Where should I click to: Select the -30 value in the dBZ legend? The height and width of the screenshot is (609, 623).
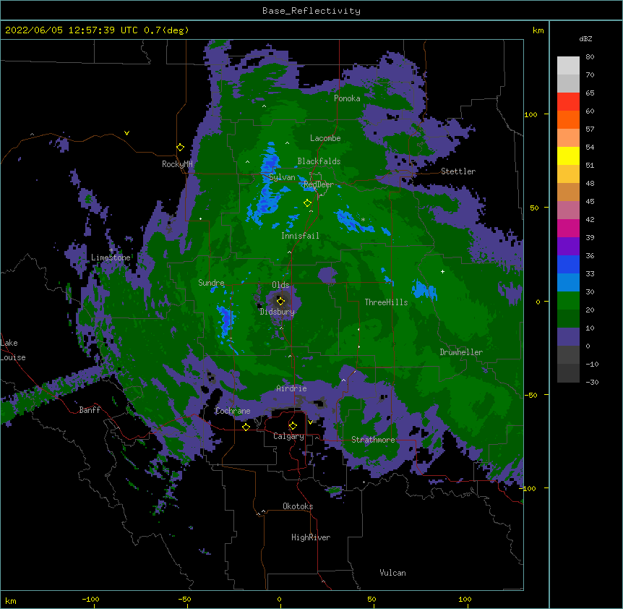click(592, 383)
